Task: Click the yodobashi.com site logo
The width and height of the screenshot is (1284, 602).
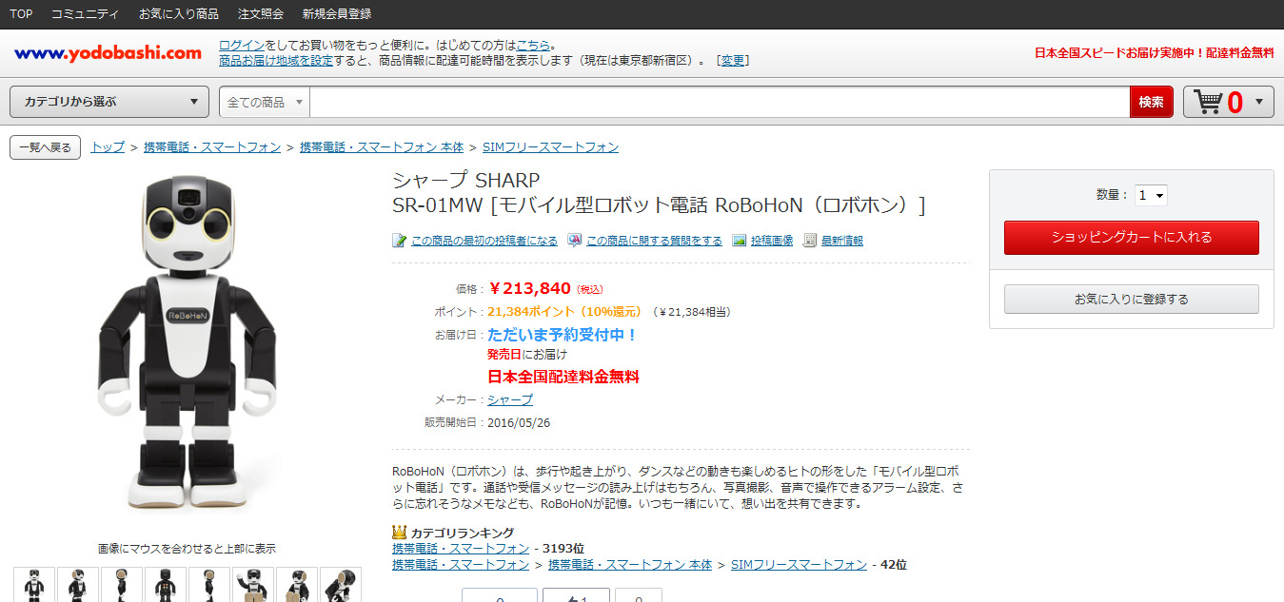Action: point(108,53)
